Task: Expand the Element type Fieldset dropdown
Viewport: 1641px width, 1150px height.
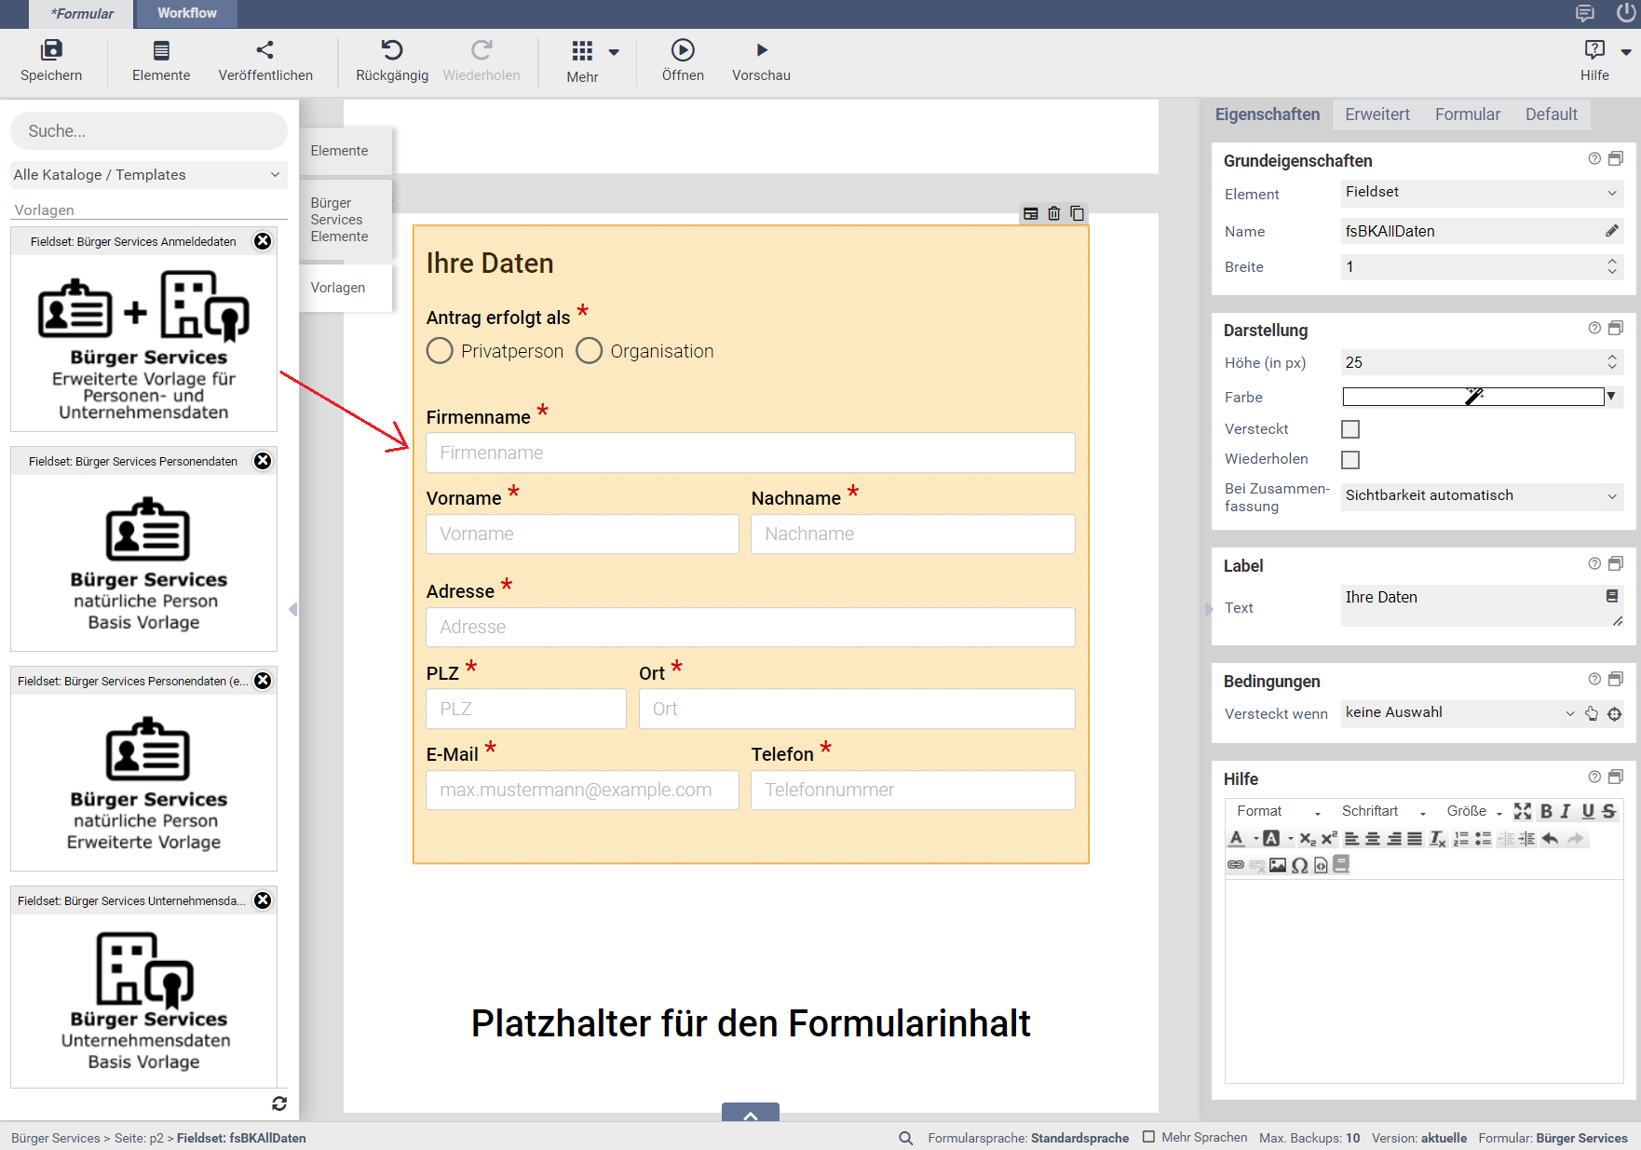Action: pyautogui.click(x=1481, y=193)
